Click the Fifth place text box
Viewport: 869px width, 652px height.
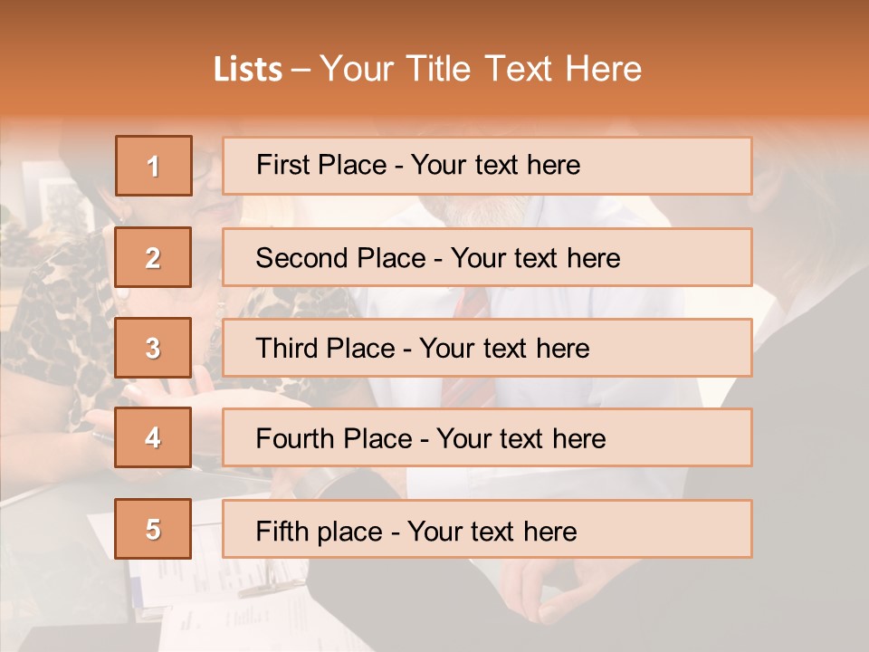coord(487,529)
